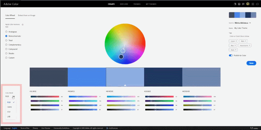261x130 pixels.
Task: Click plus on the Aquamarine tag
Action: coord(249,45)
